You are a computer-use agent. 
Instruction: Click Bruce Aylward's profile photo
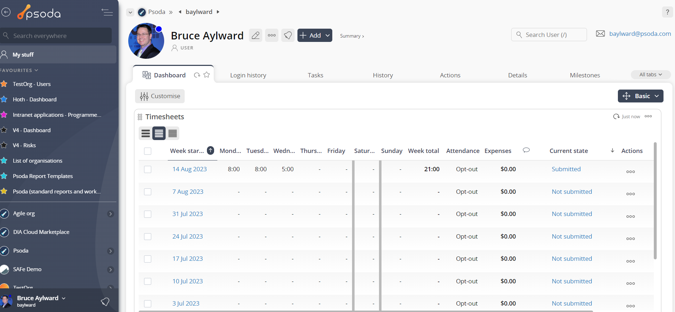(x=146, y=41)
